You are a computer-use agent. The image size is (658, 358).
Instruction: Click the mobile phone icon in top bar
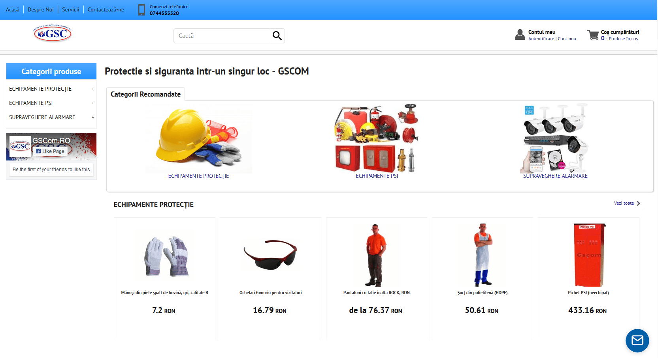point(141,10)
